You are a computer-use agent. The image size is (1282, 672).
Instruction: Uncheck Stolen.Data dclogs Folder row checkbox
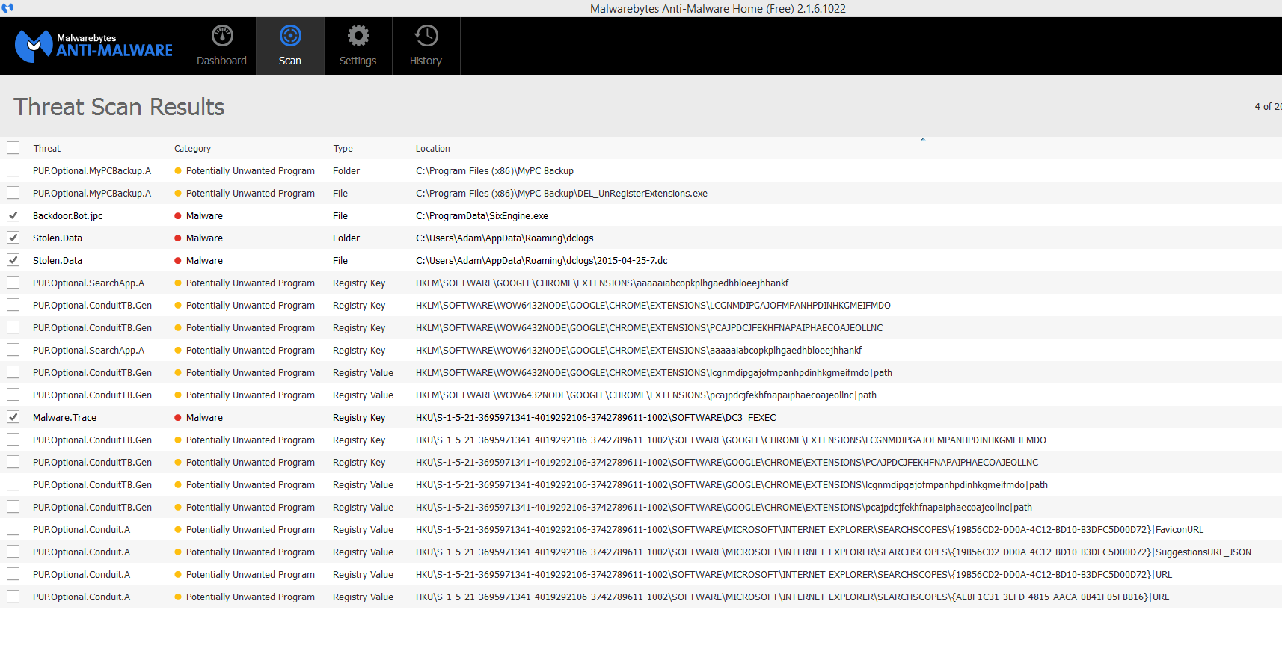[x=13, y=238]
